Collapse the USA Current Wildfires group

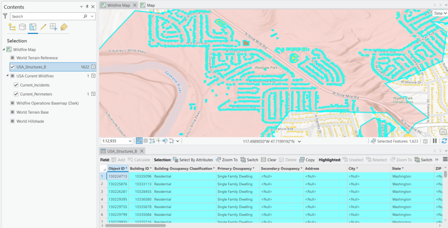[7, 76]
